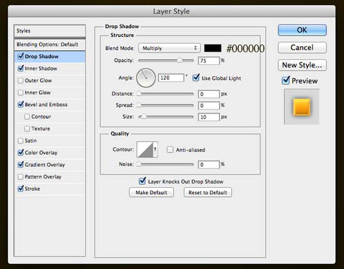Open the Contour picker dropdown arrow
The image size is (344, 269).
(x=155, y=150)
